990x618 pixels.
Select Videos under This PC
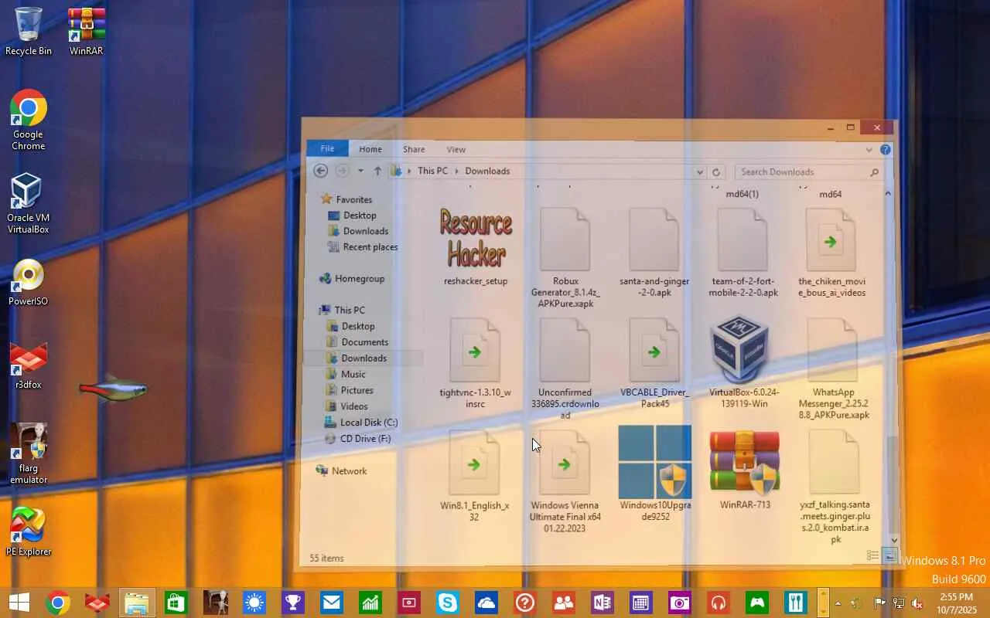[353, 406]
